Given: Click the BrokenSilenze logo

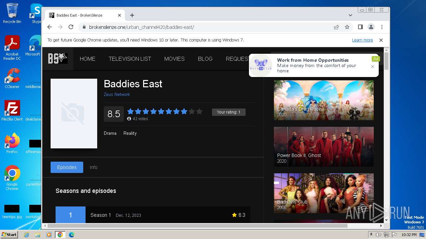Looking at the screenshot, I should click(58, 59).
